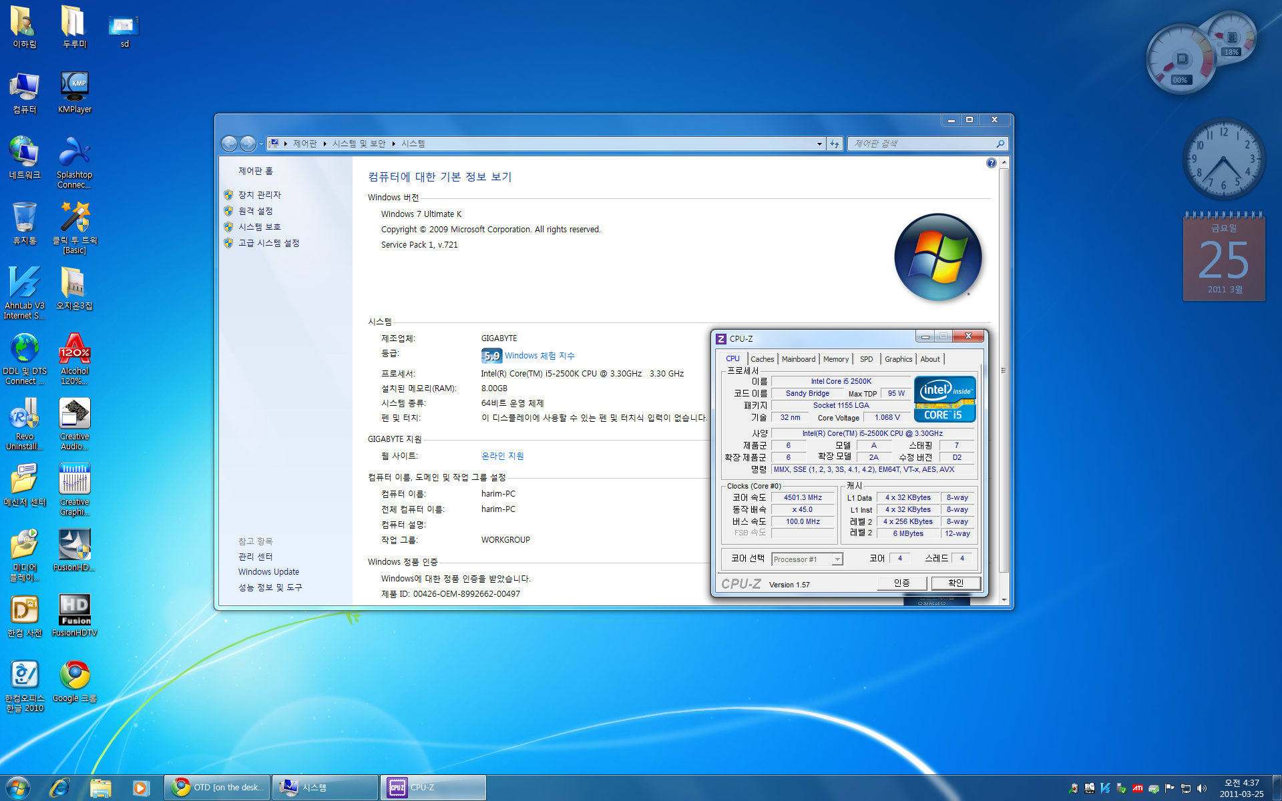The width and height of the screenshot is (1282, 801).
Task: Open FusionHDTV desktop icon
Action: point(74,615)
